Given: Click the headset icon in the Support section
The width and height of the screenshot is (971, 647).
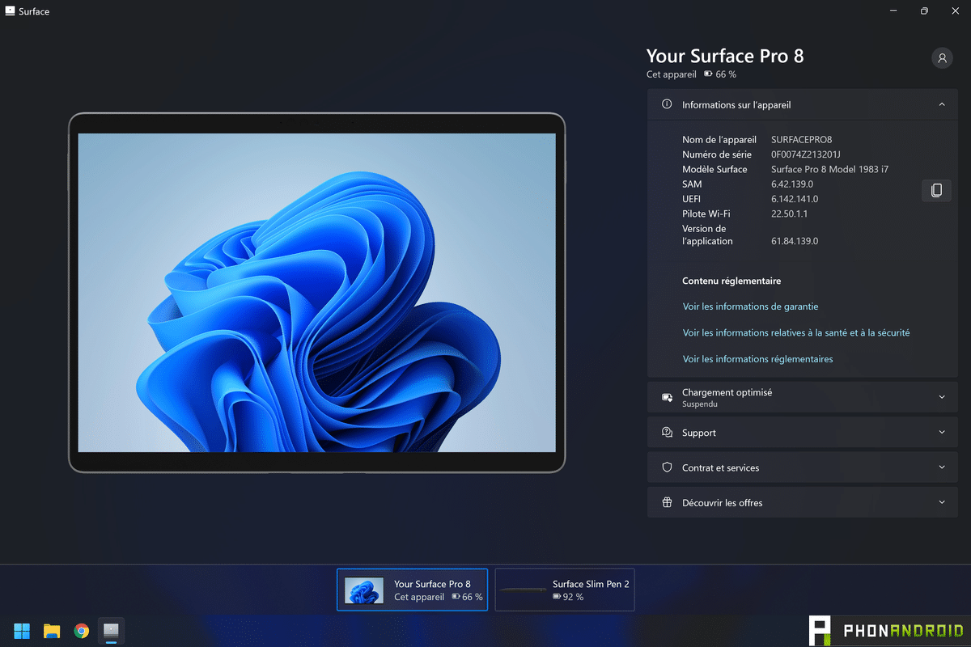Looking at the screenshot, I should 666,433.
